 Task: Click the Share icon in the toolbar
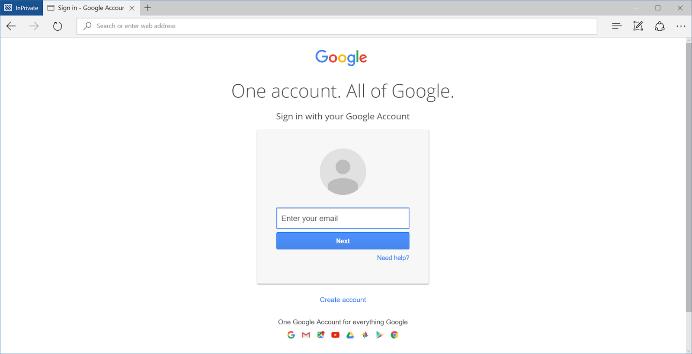click(x=660, y=26)
